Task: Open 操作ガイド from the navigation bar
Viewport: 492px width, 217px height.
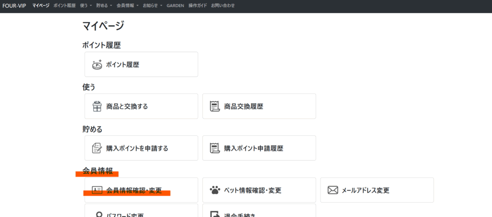Action: pyautogui.click(x=198, y=6)
